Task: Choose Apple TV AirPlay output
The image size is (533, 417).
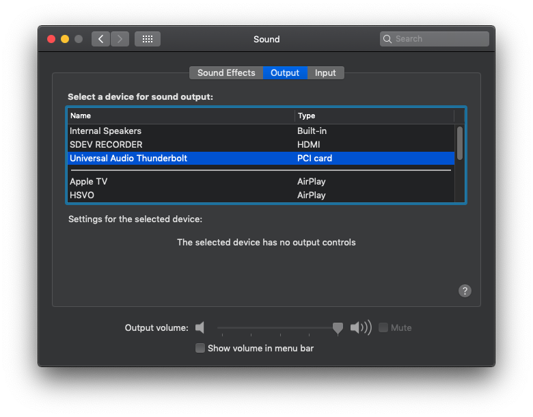Action: coord(261,181)
